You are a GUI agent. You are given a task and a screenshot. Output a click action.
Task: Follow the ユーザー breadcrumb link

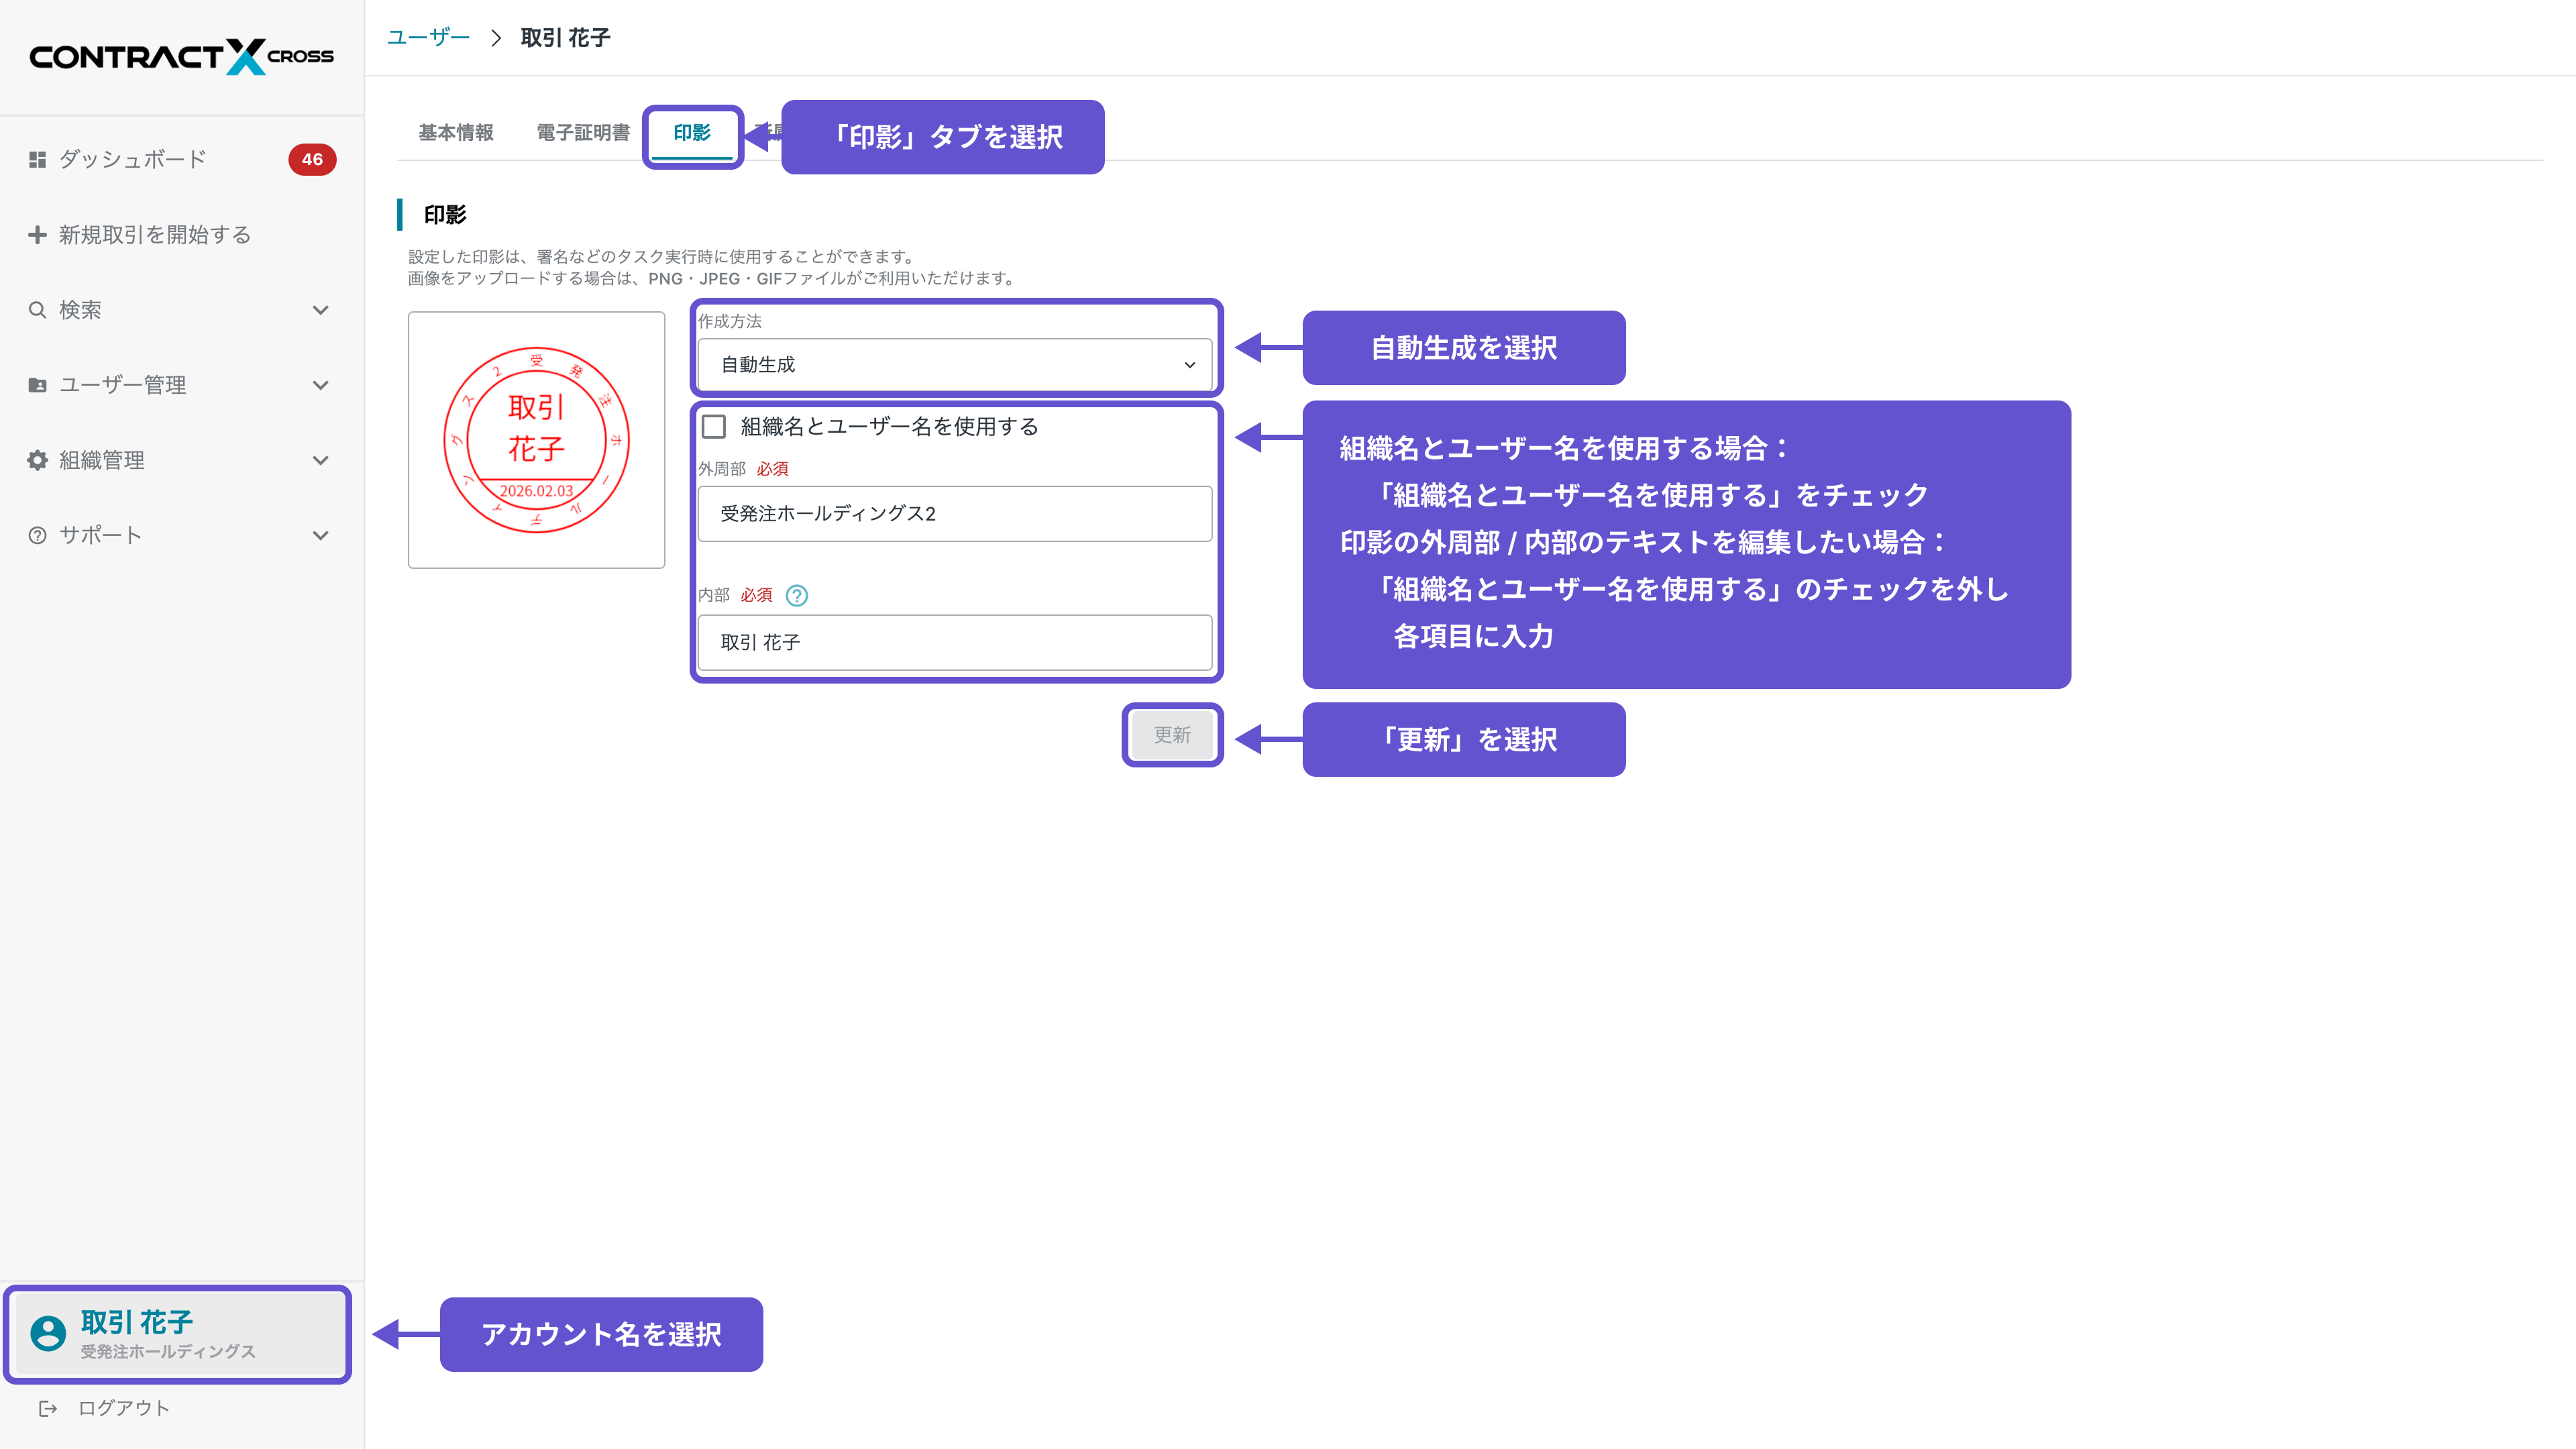[x=428, y=38]
